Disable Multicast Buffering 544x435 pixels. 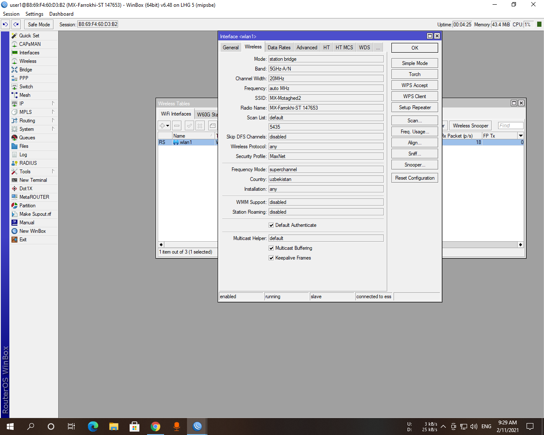tap(271, 248)
